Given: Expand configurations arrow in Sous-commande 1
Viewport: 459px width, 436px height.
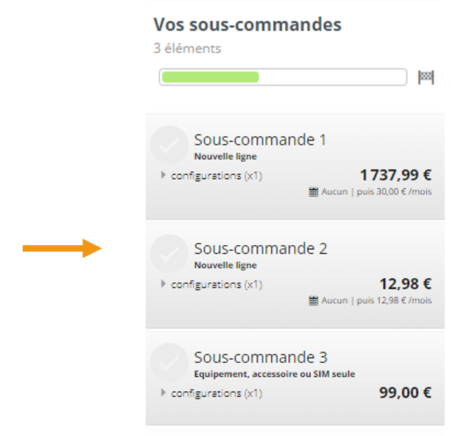Looking at the screenshot, I should coord(163,175).
